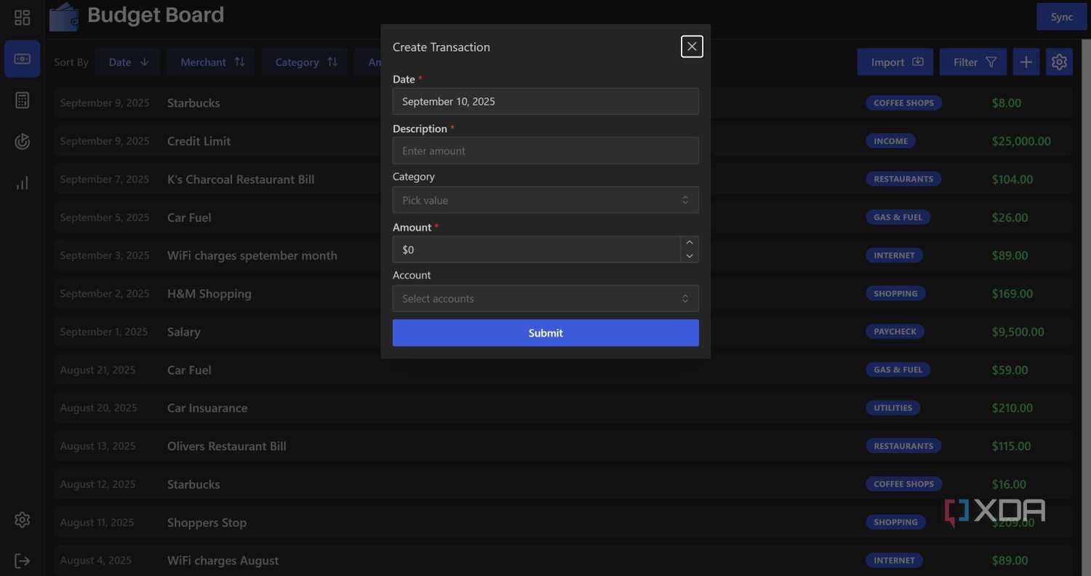This screenshot has width=1091, height=576.
Task: Open the Filter options
Action: tap(973, 63)
